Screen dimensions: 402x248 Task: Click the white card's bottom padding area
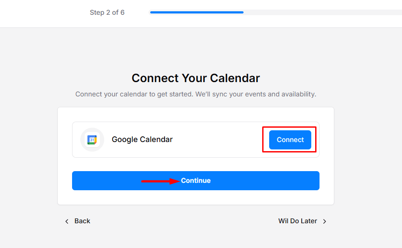click(196, 198)
